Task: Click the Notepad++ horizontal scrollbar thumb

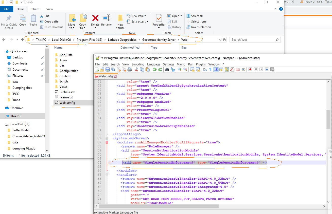Action: tap(159, 206)
